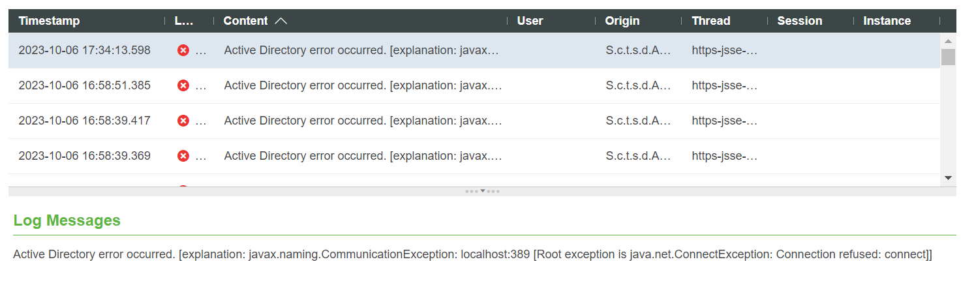The height and width of the screenshot is (283, 976).
Task: Click the error icon in the 16:58:39.417 row
Action: point(183,121)
